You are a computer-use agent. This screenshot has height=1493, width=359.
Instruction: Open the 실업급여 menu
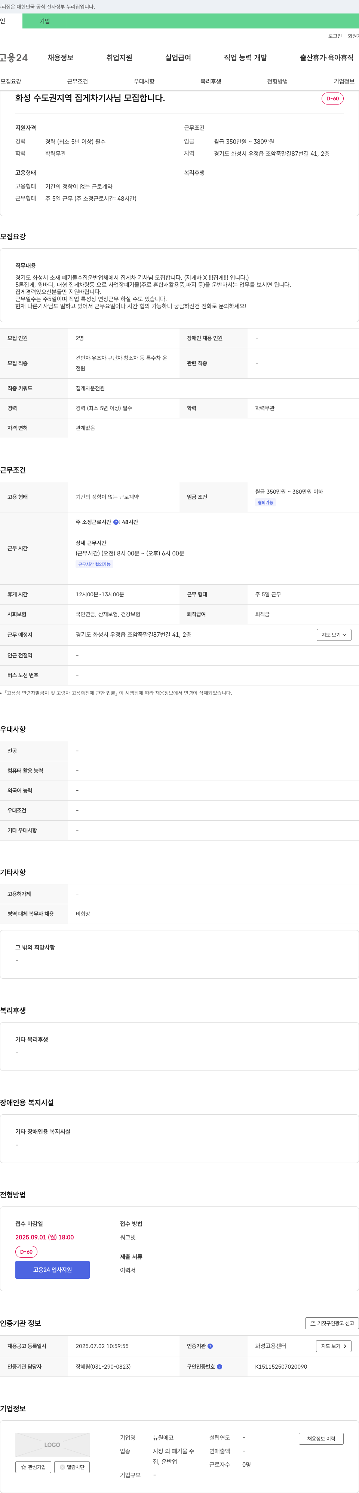point(178,57)
